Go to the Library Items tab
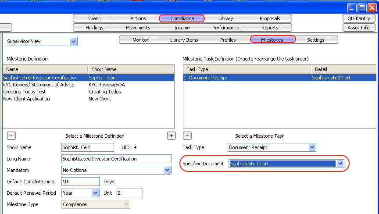This screenshot has width=379, height=214. (184, 40)
